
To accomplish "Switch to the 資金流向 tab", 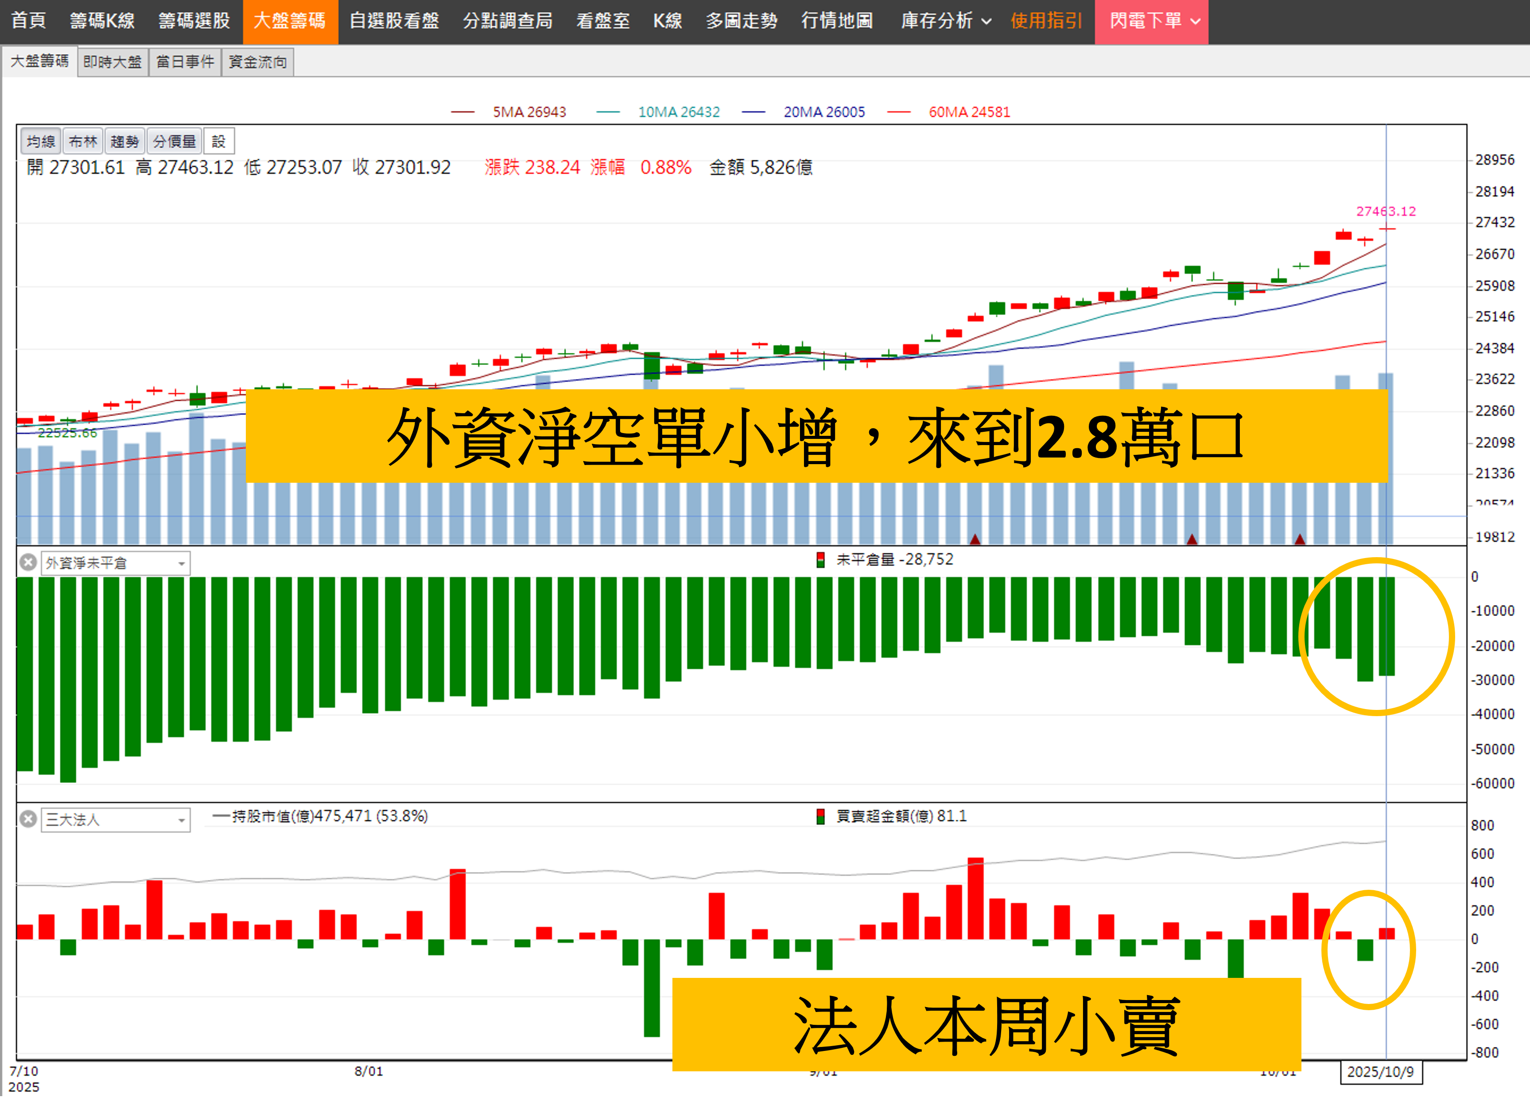I will [x=258, y=62].
